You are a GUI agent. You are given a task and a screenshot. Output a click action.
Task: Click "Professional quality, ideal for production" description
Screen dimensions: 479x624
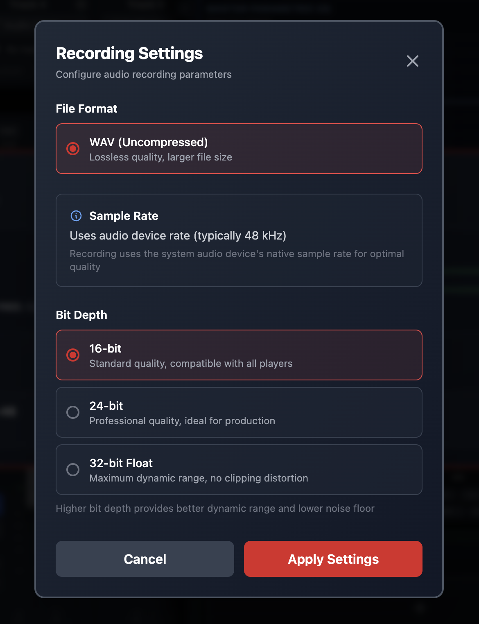point(182,421)
